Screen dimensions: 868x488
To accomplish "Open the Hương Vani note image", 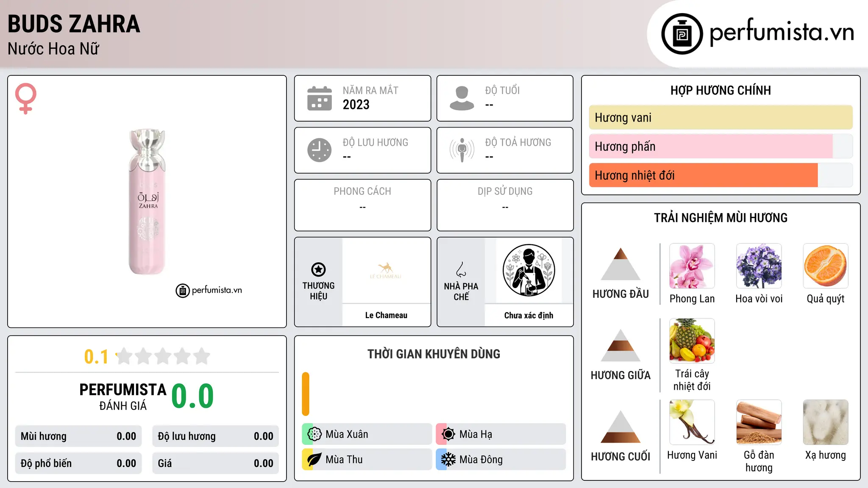I will coord(692,422).
